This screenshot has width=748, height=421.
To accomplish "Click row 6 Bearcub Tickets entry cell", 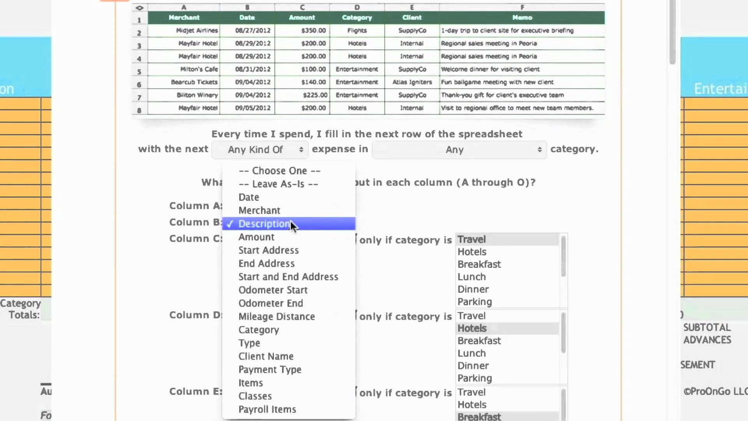I will (183, 82).
